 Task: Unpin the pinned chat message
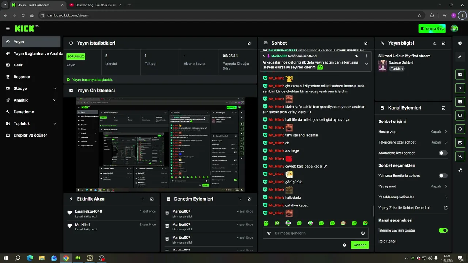point(356,56)
